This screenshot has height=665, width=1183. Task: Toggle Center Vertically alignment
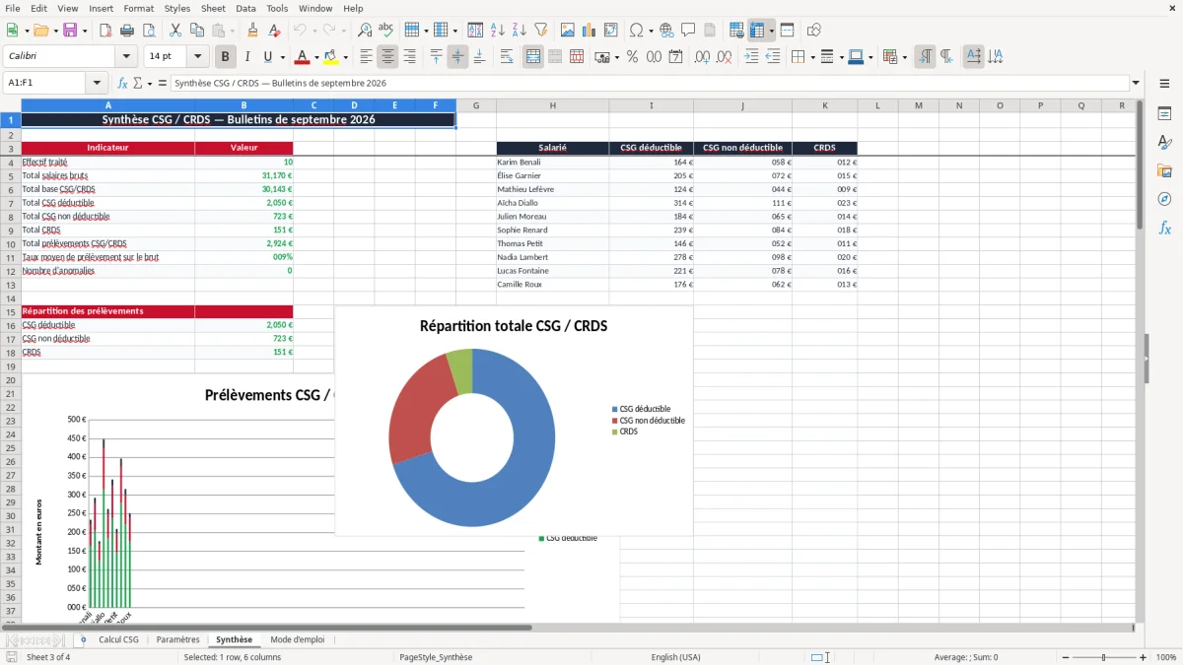click(x=457, y=57)
